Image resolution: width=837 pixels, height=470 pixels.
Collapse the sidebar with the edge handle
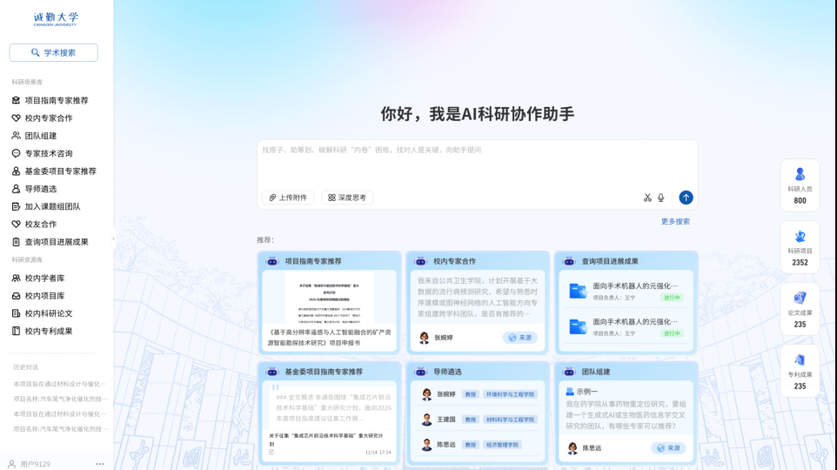click(x=113, y=238)
